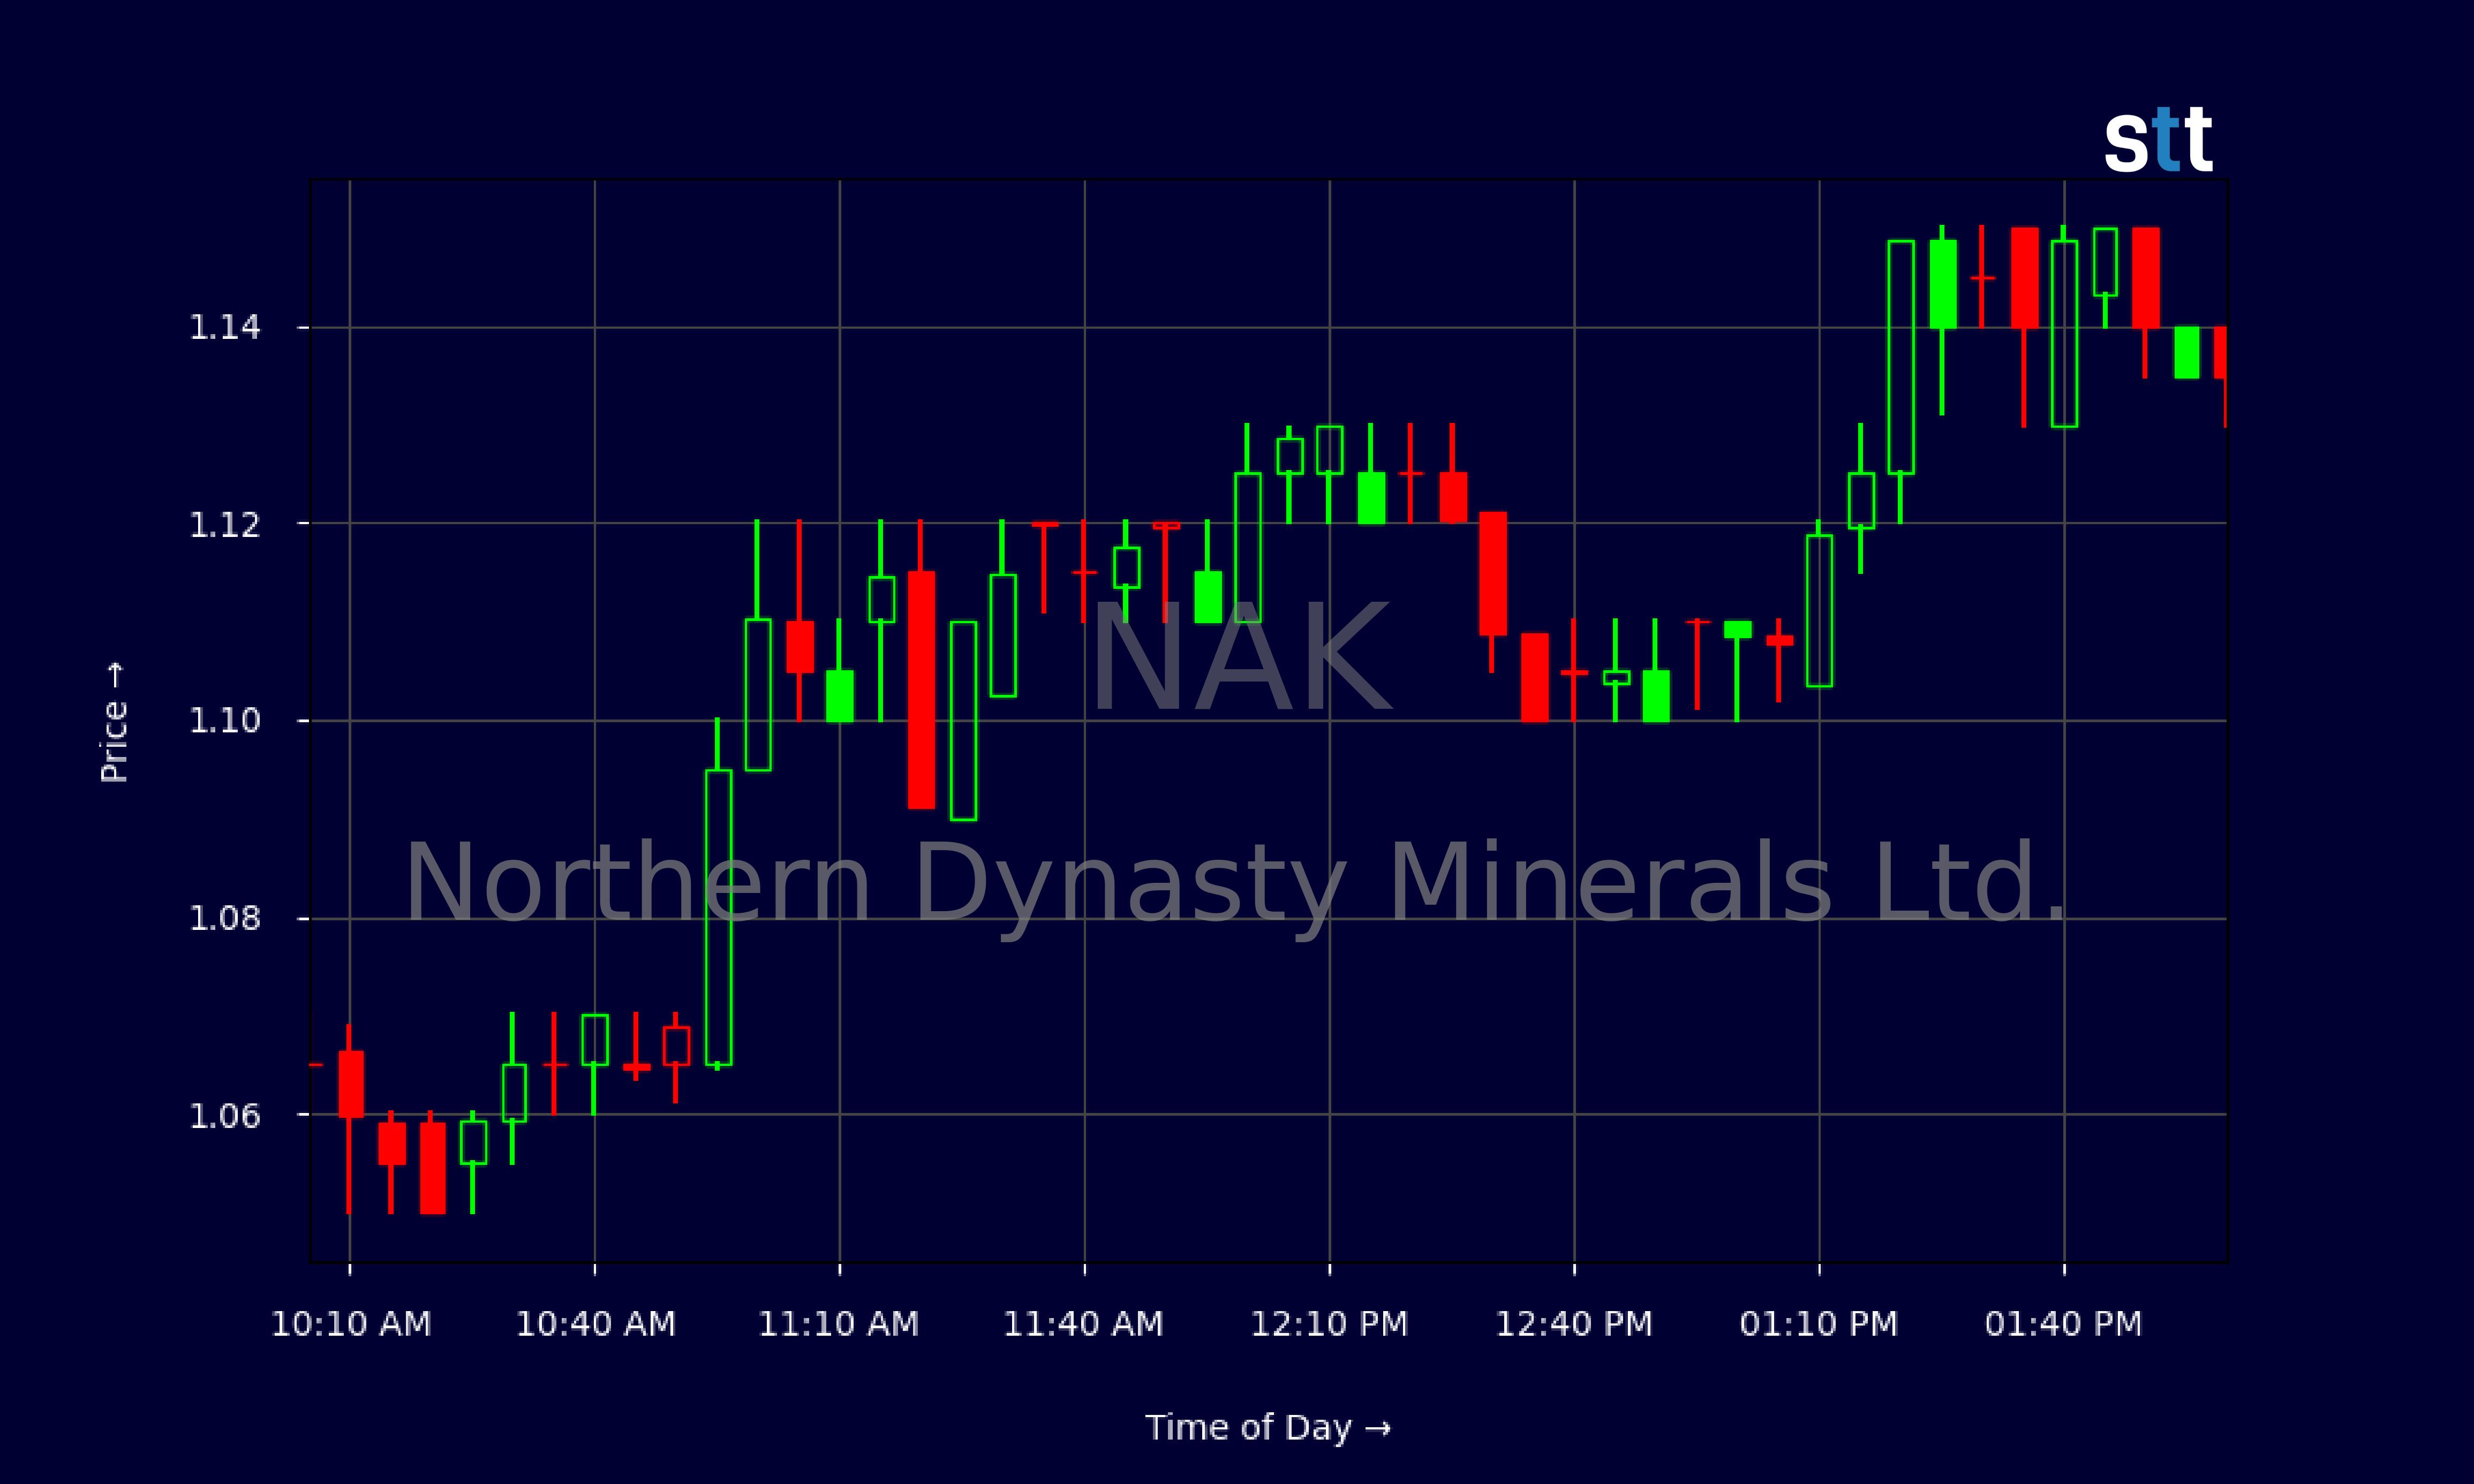
Task: Click the 1.06 price axis label
Action: tap(225, 1115)
